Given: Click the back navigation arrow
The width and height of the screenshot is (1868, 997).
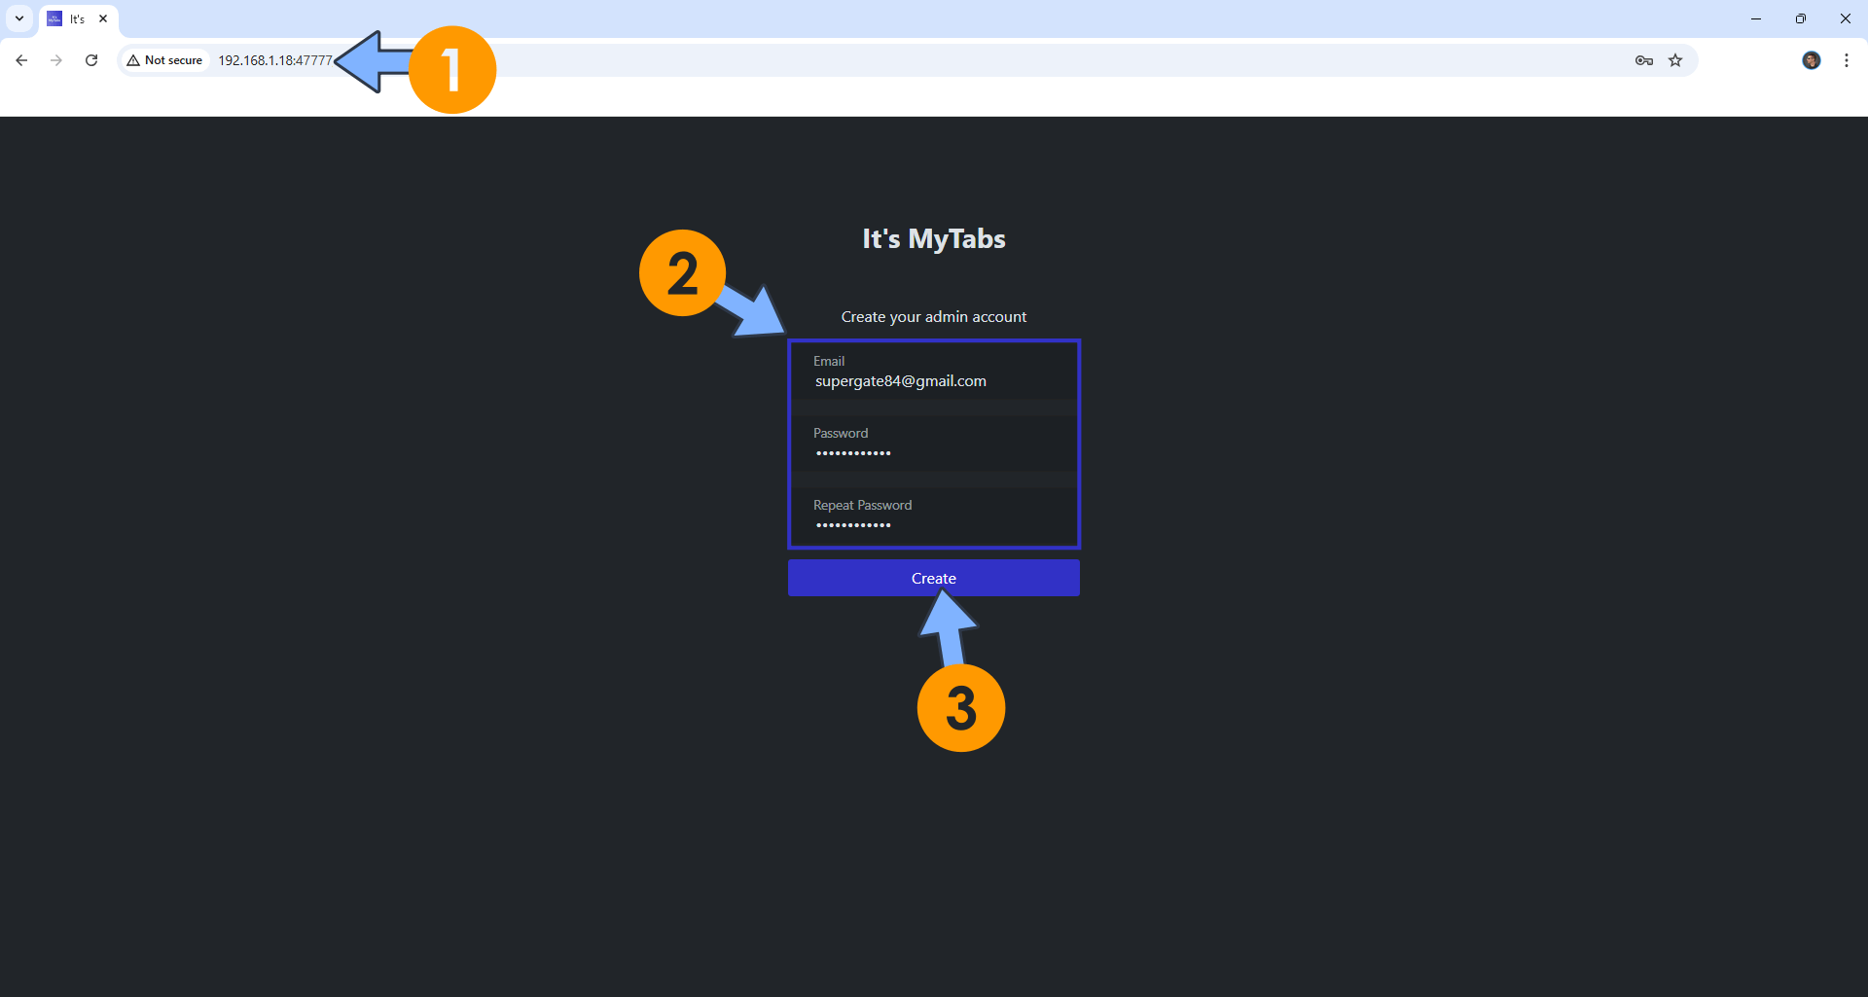Looking at the screenshot, I should coord(20,60).
